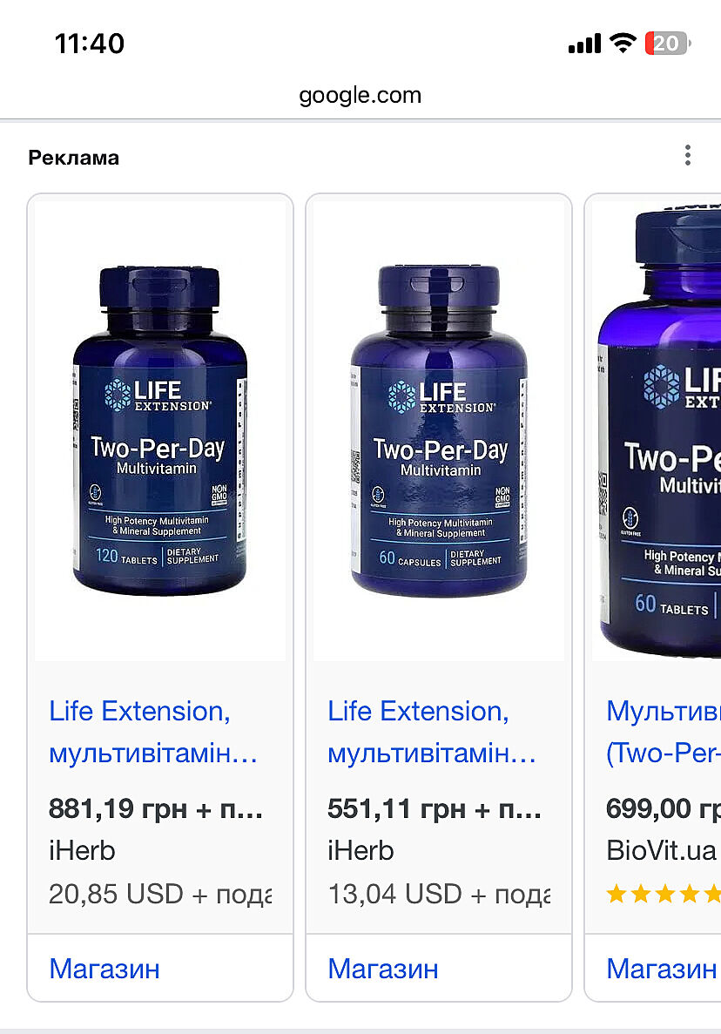
Task: Open the Мультиві… (Two-Per- product link
Action: click(x=663, y=732)
